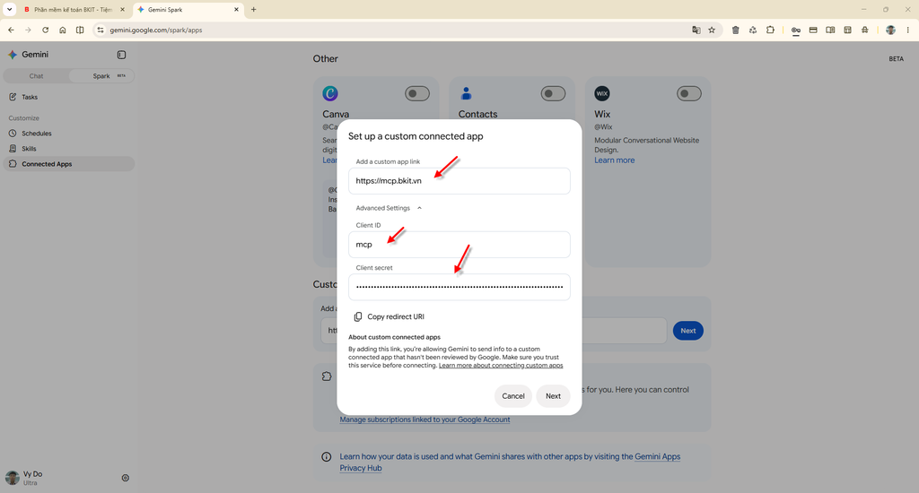Click the puzzle icon in the lower card
Screen dimensions: 919x493
coord(327,376)
